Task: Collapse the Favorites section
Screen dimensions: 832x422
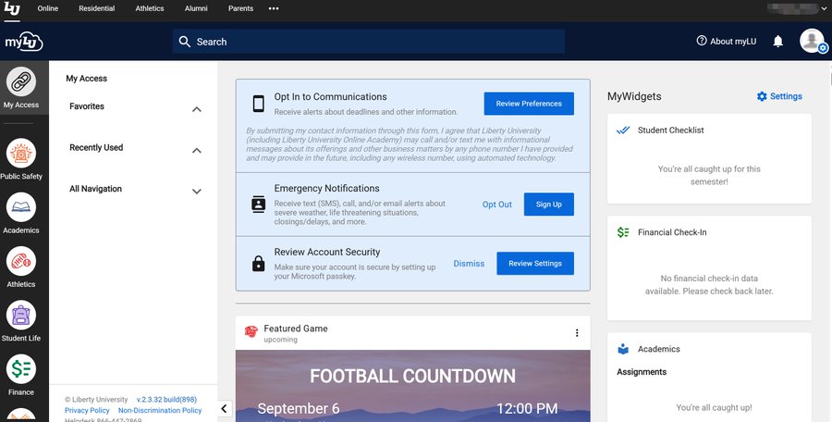Action: [x=196, y=109]
